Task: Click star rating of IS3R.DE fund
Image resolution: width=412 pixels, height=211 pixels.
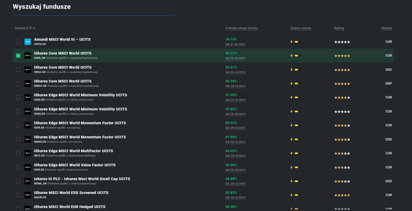Action: coord(342,126)
